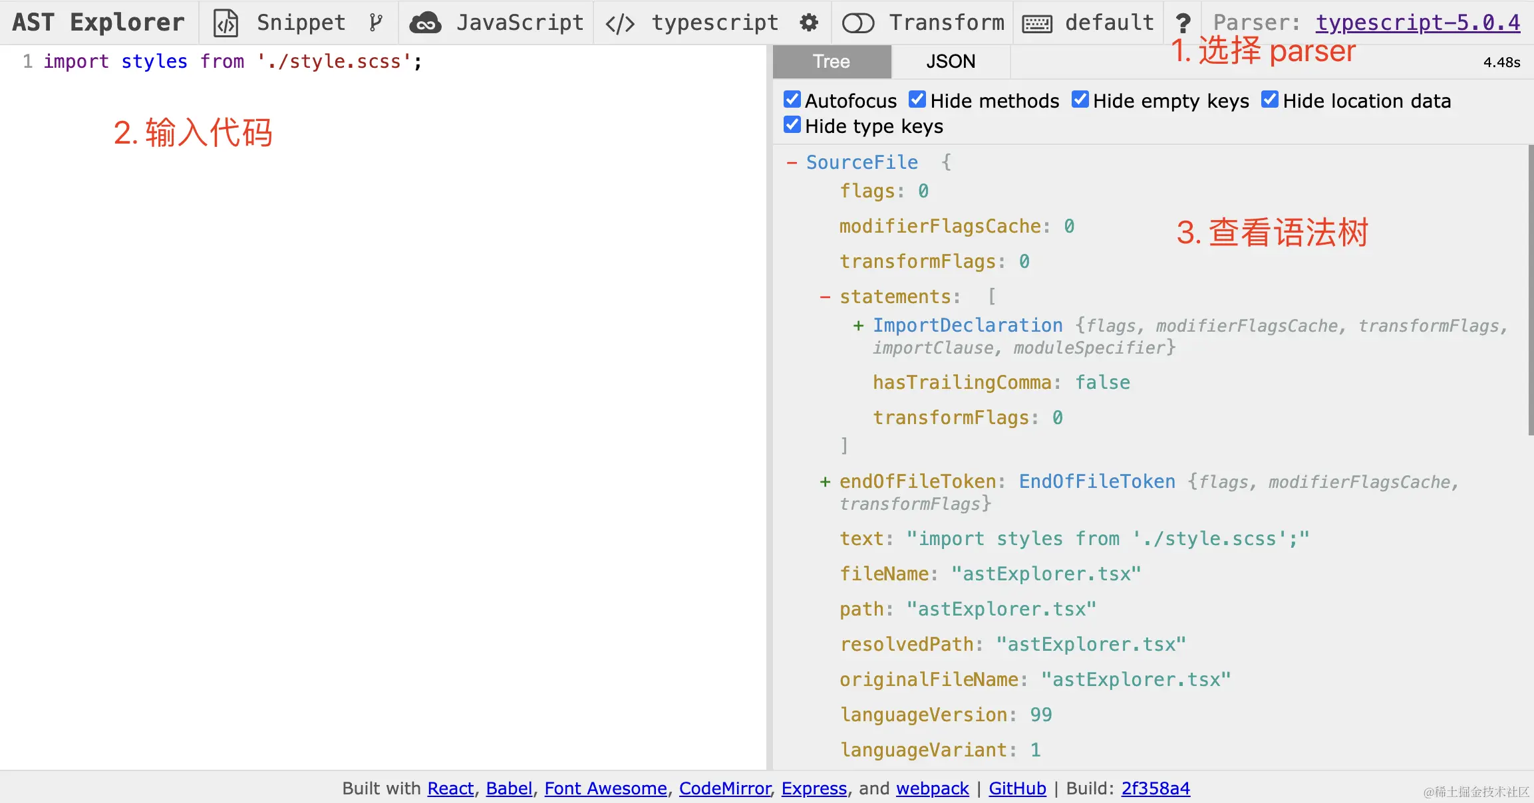
Task: Uncheck the Autofocus checkbox
Action: point(792,100)
